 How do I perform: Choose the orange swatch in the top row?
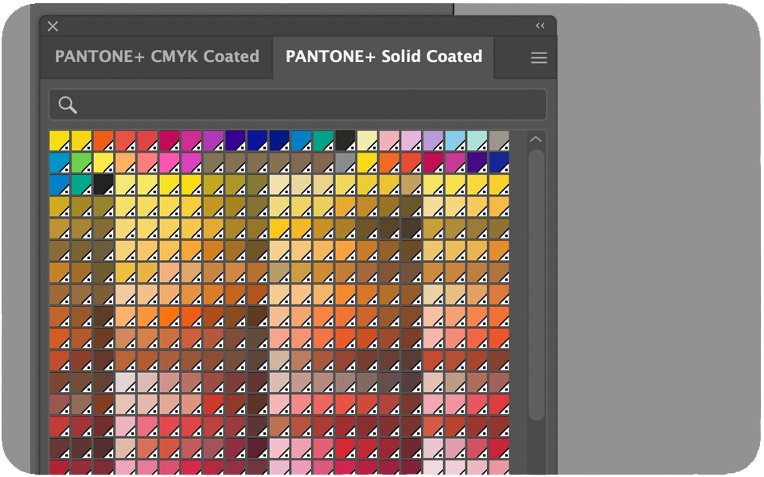coord(103,141)
